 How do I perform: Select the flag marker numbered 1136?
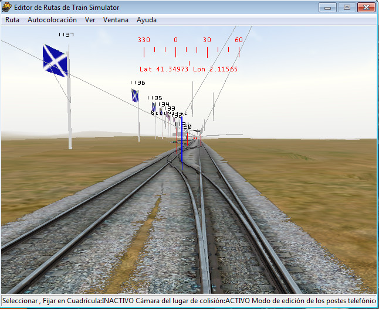[x=135, y=95]
